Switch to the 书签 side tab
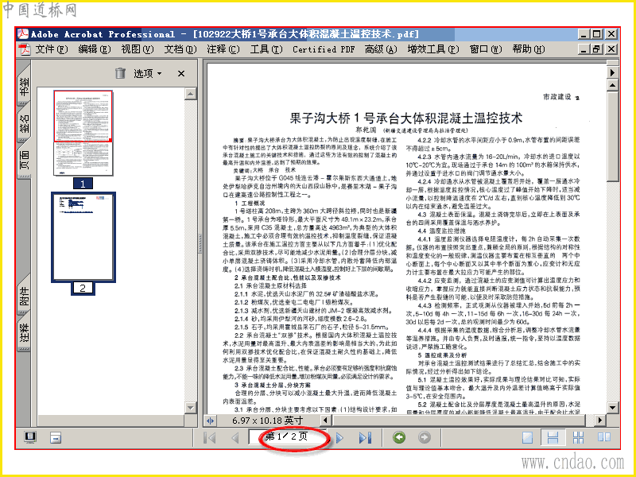The height and width of the screenshot is (477, 636). point(25,87)
